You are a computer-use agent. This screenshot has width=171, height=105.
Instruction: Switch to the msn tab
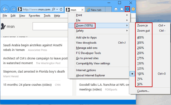click(75, 10)
